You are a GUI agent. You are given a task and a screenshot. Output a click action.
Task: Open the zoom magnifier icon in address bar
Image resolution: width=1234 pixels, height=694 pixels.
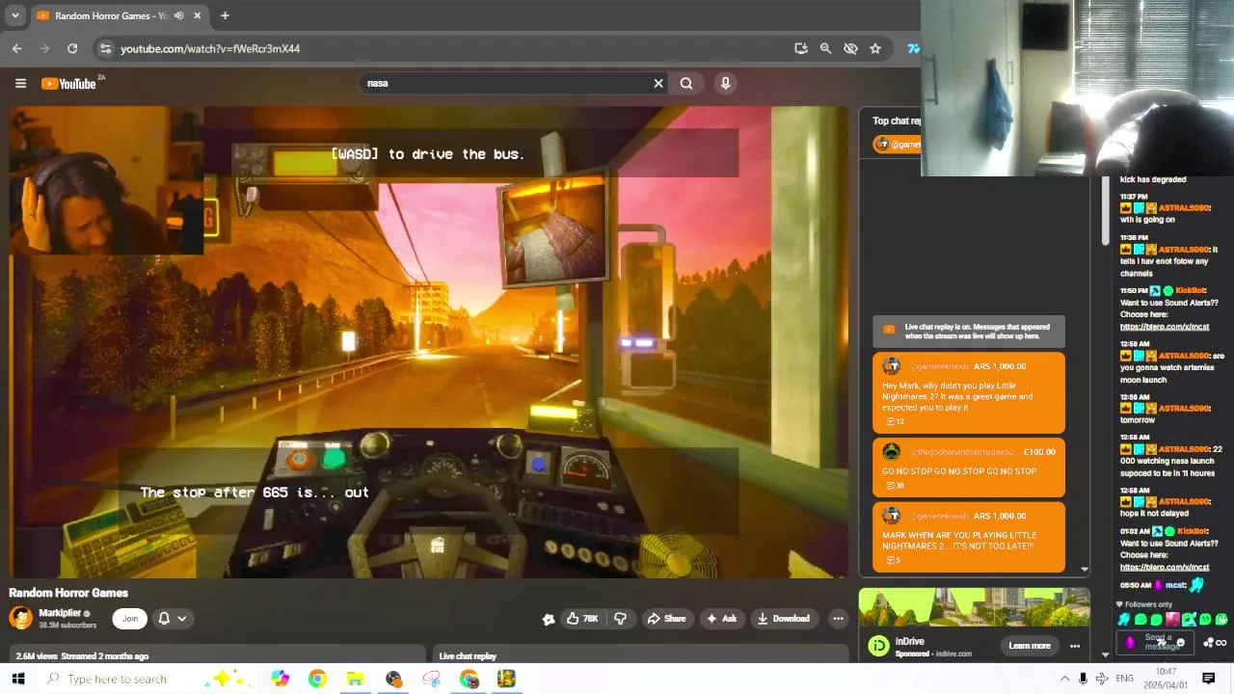coord(825,48)
